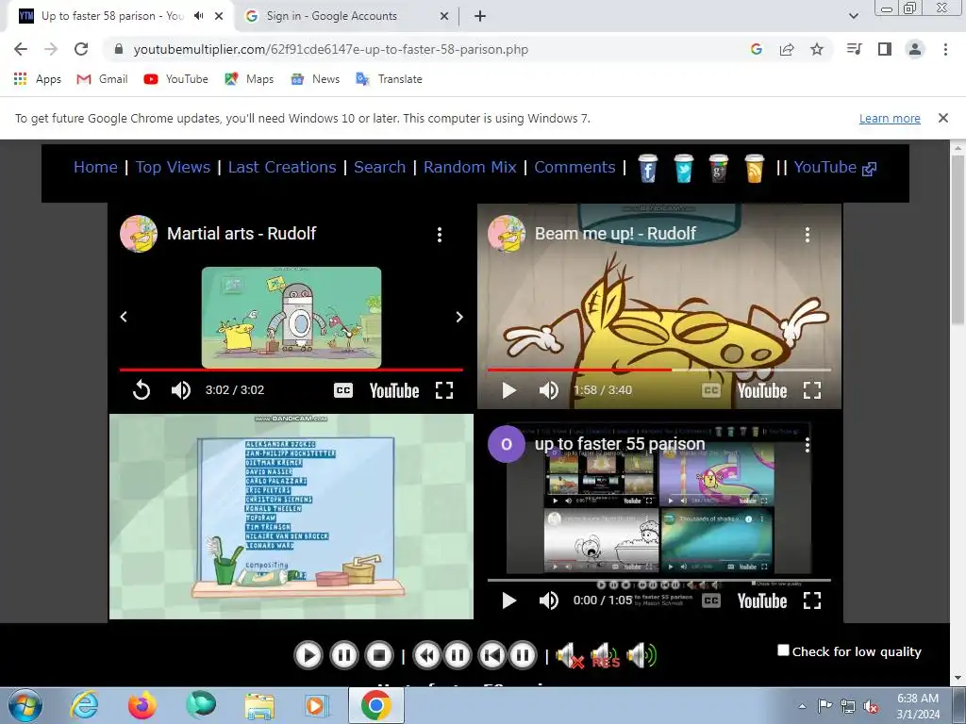Click the YouTube logo in Martial arts player

click(x=394, y=390)
